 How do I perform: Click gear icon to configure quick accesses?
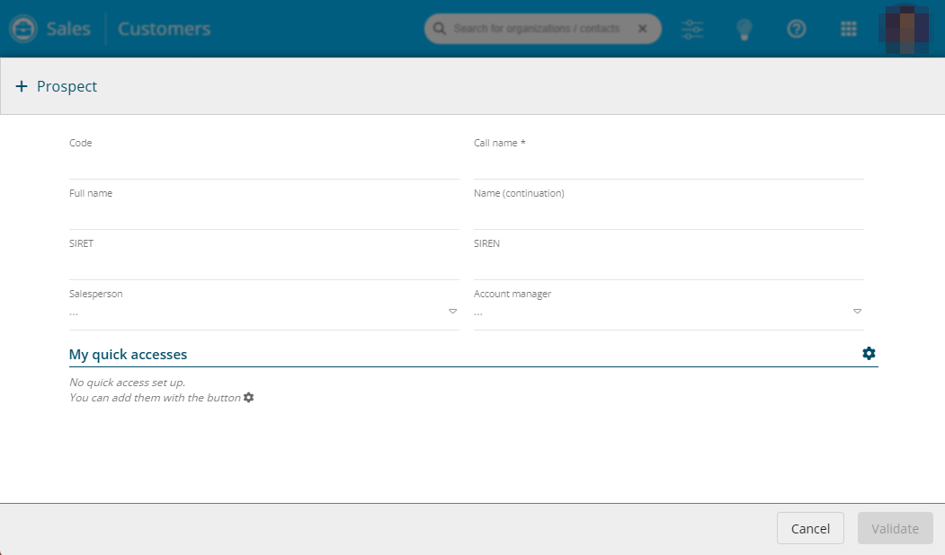click(869, 353)
